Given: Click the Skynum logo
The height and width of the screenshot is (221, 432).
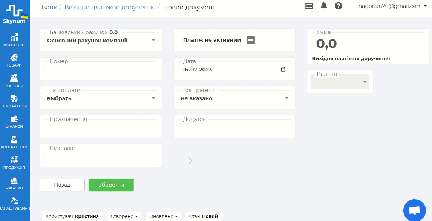Looking at the screenshot, I should [15, 14].
